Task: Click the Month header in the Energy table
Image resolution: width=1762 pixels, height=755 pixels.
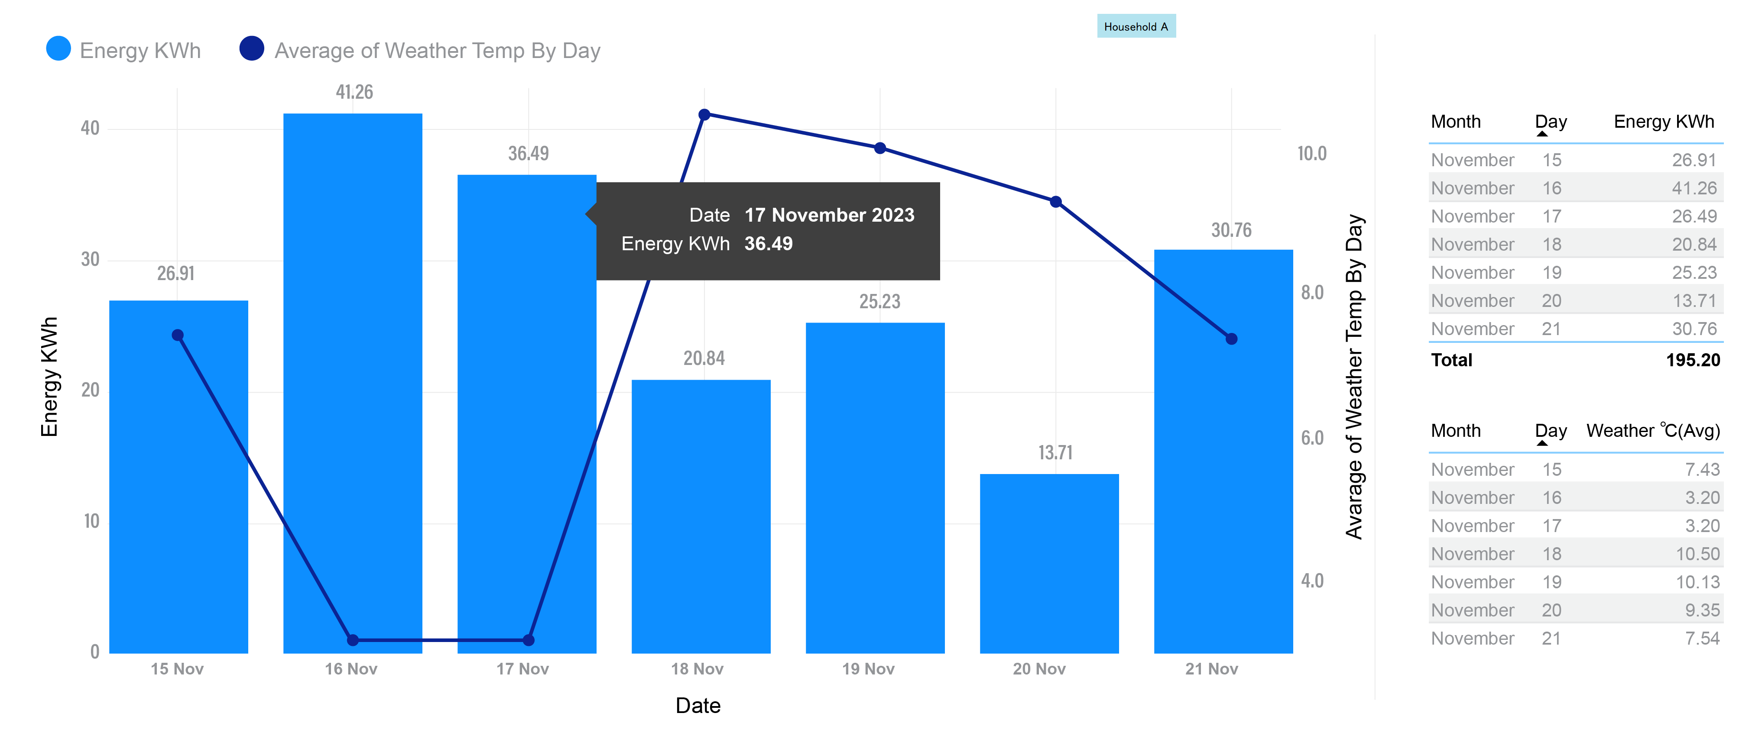Action: click(1456, 122)
